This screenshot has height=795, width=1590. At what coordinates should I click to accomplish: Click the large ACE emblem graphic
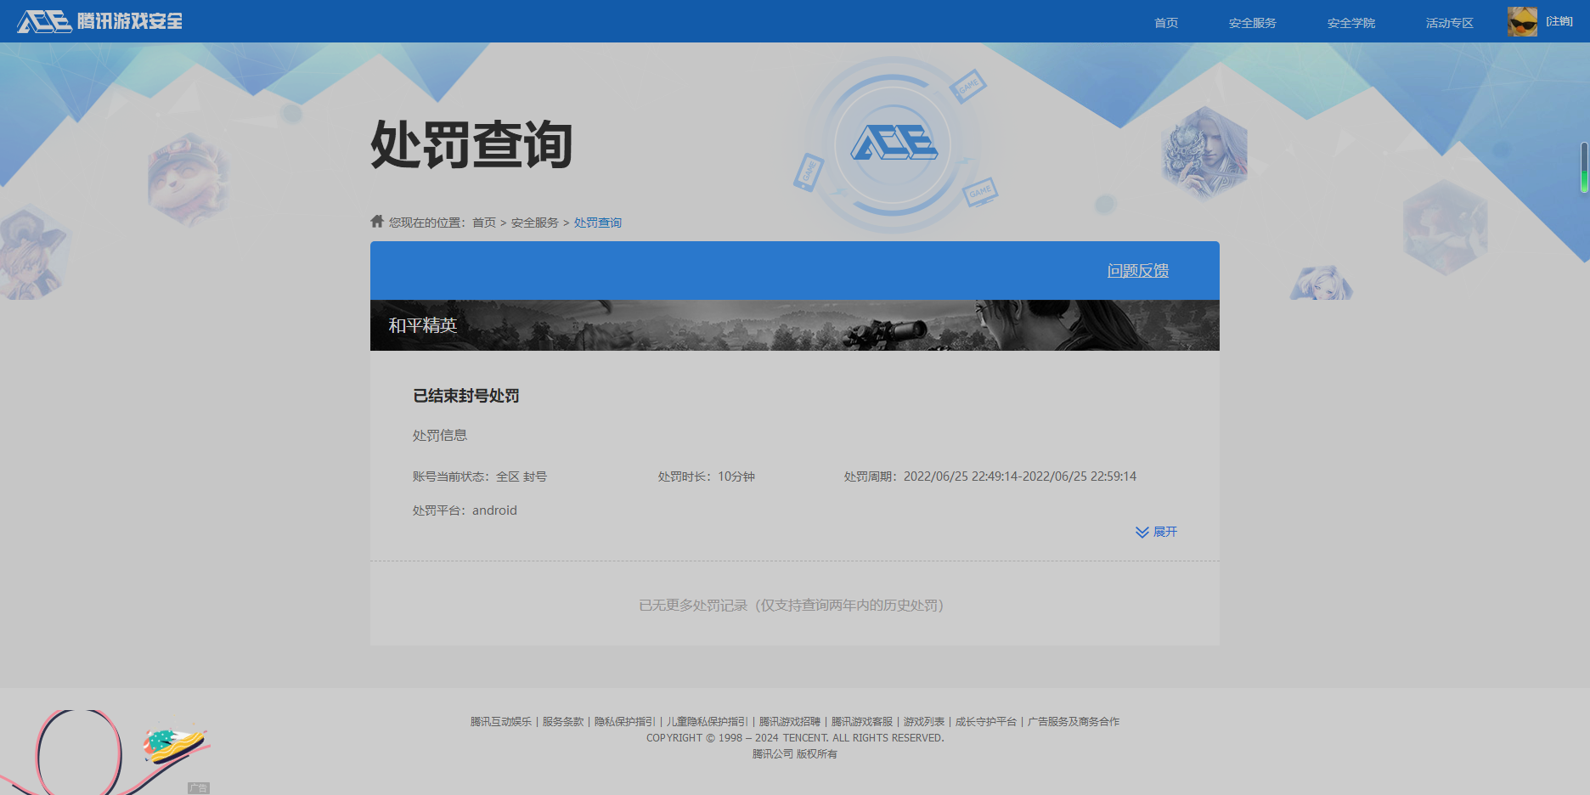tap(894, 144)
